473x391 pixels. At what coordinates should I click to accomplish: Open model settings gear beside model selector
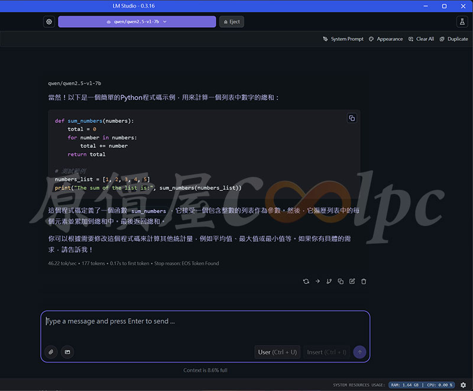coord(49,22)
